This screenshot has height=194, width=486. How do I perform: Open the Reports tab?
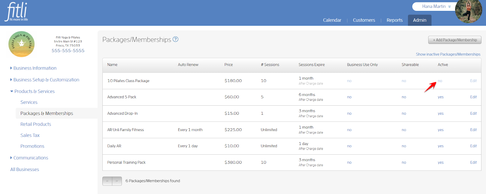(x=395, y=20)
